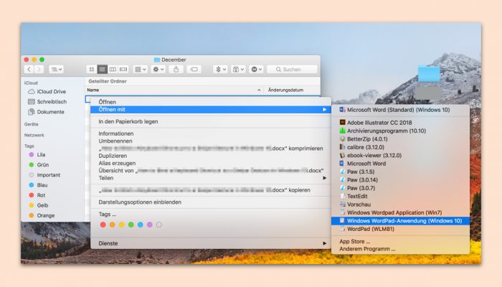Viewport: 502px width, 287px height.
Task: Apply green tag color dot
Action: 131,225
